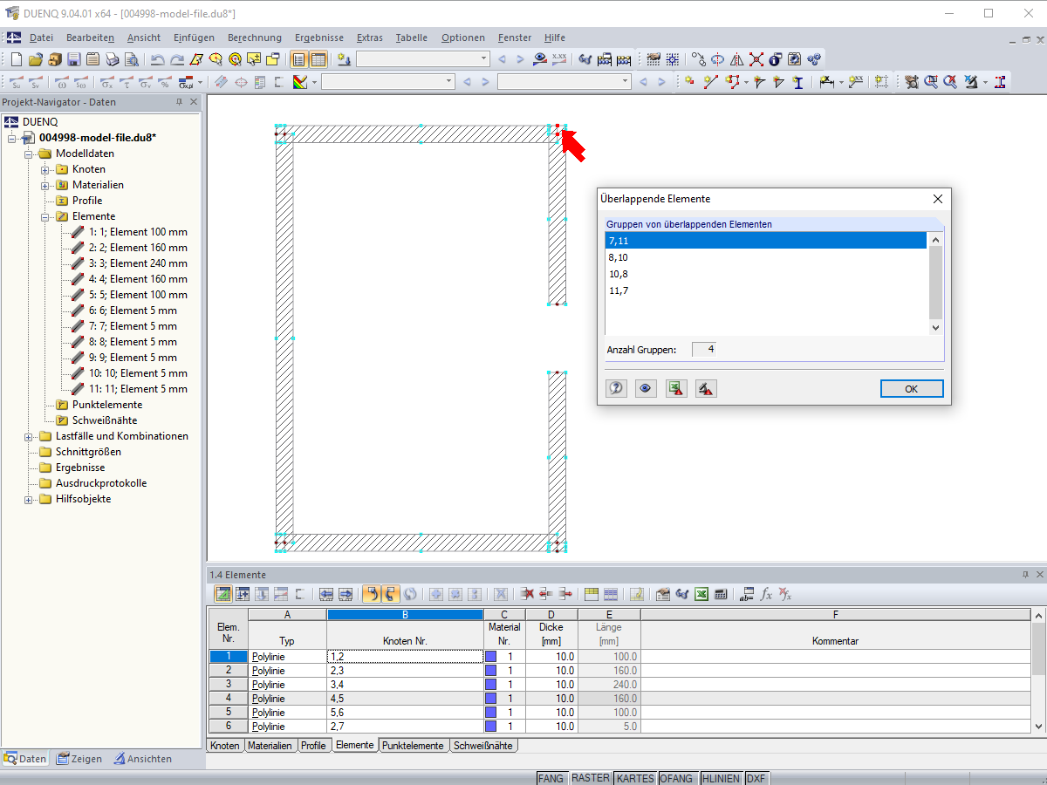This screenshot has height=785, width=1047.
Task: Click the Tau shear stress icon
Action: tap(126, 82)
